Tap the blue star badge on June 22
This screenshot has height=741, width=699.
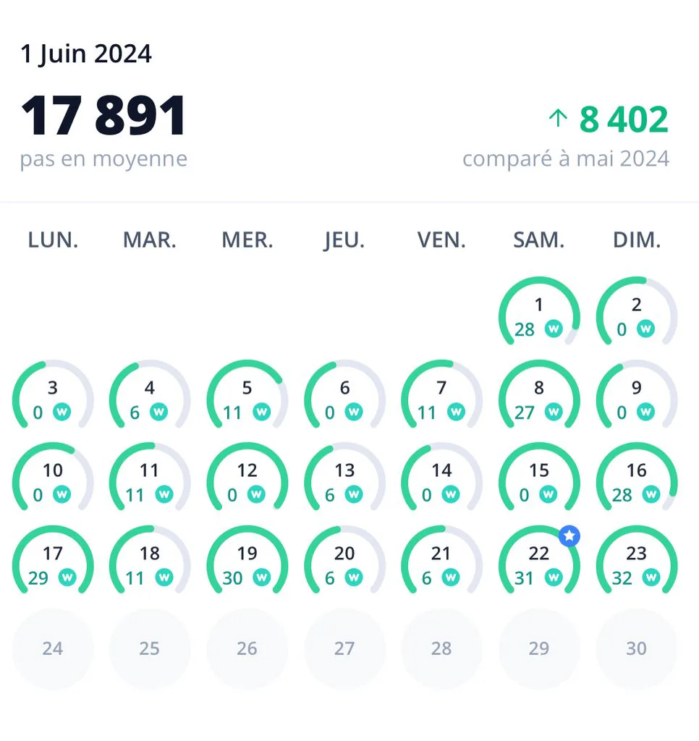click(569, 536)
